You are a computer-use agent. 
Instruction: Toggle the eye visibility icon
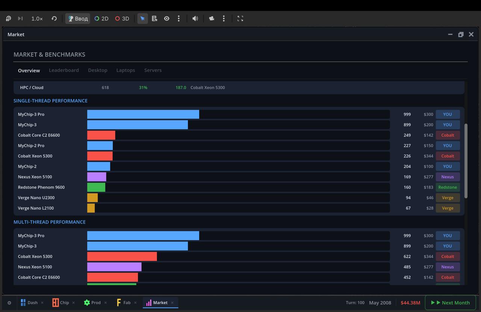coord(166,18)
